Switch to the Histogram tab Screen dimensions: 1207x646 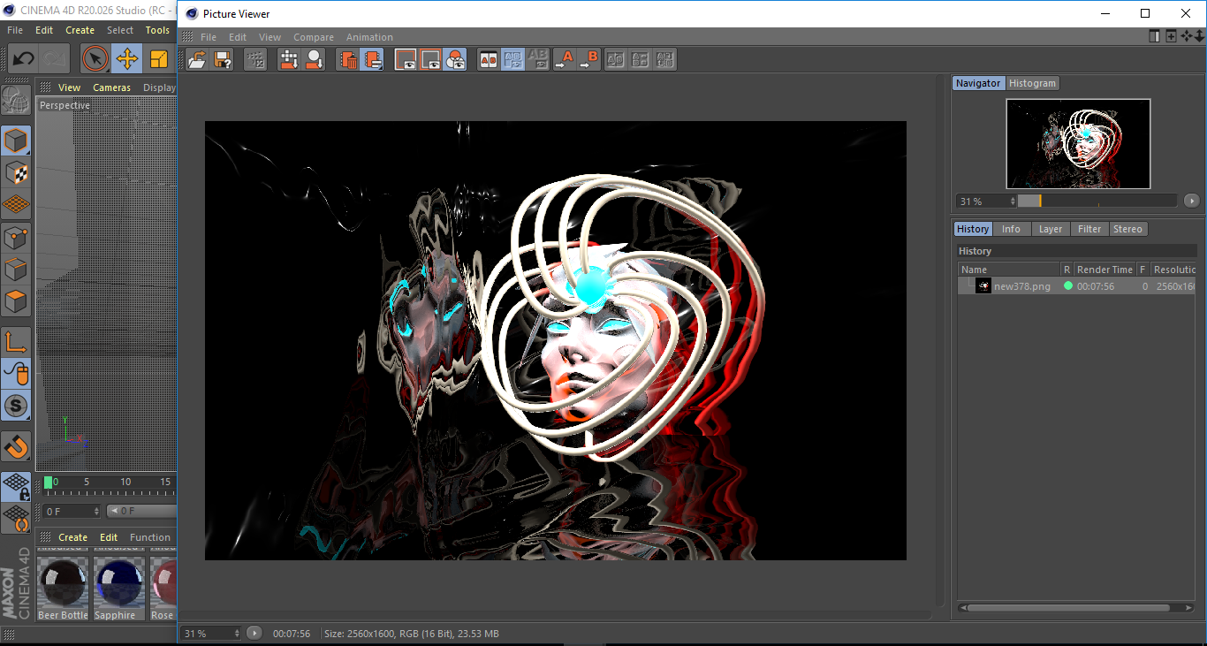pyautogui.click(x=1032, y=83)
